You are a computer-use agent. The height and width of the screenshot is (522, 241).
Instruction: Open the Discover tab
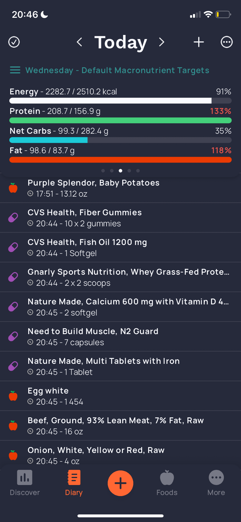(x=25, y=483)
